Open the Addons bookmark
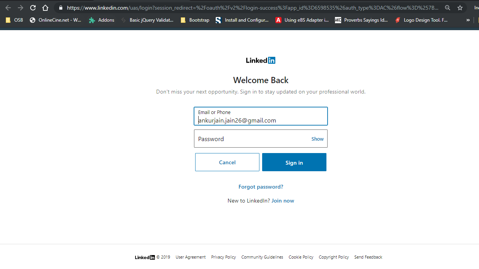 [101, 20]
